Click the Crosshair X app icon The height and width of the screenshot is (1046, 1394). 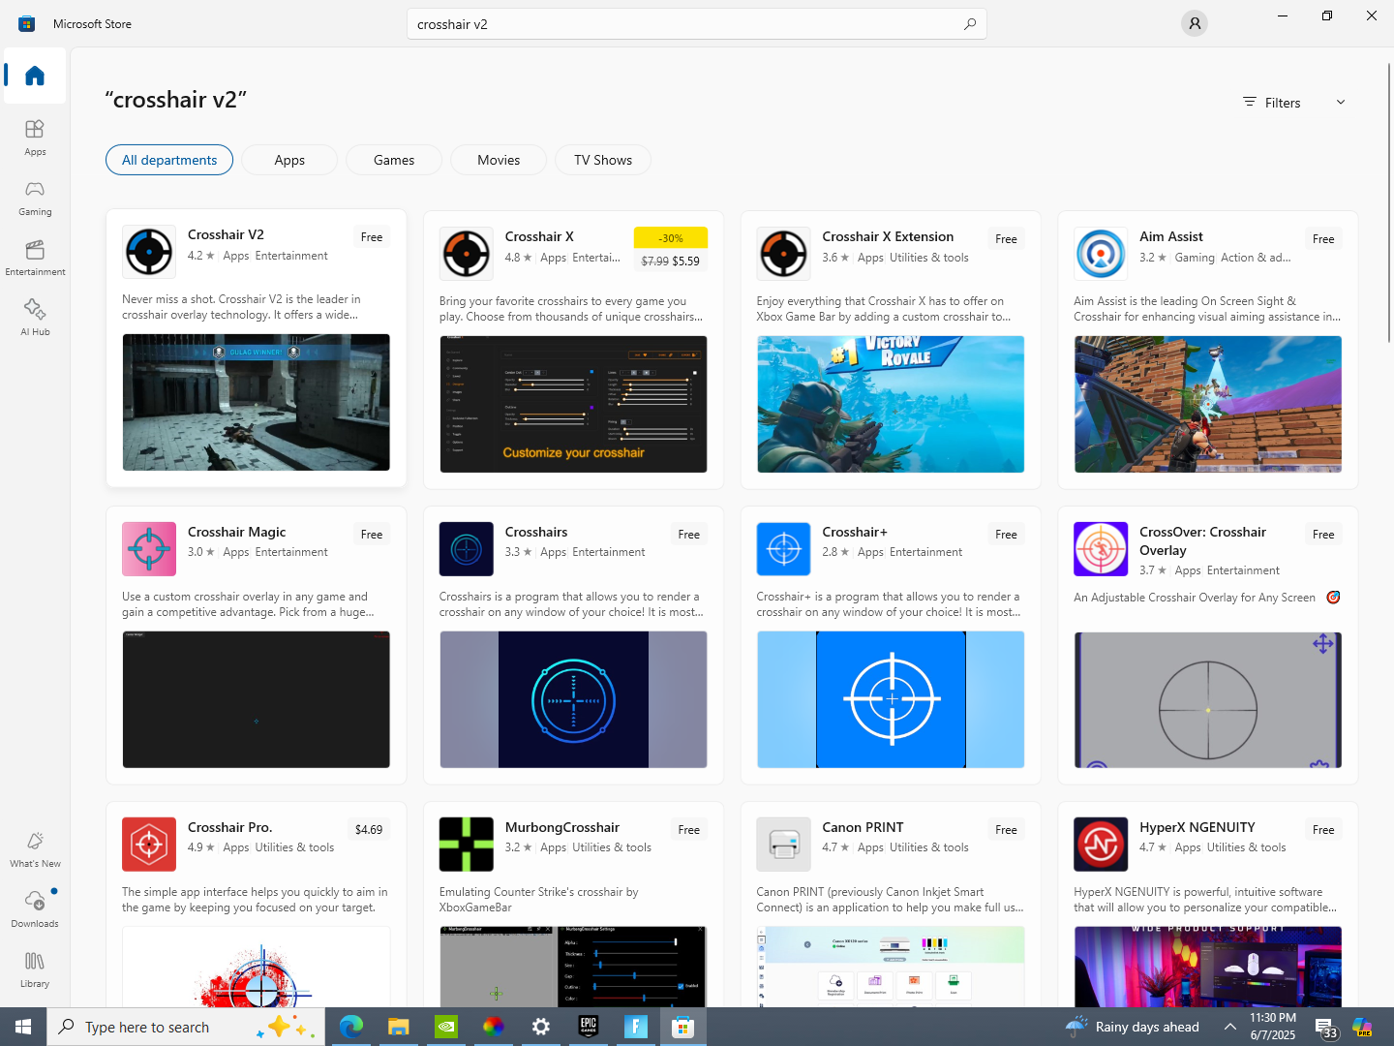467,254
